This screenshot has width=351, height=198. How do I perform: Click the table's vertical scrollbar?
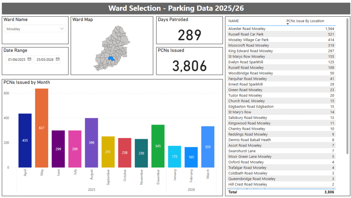click(347, 86)
